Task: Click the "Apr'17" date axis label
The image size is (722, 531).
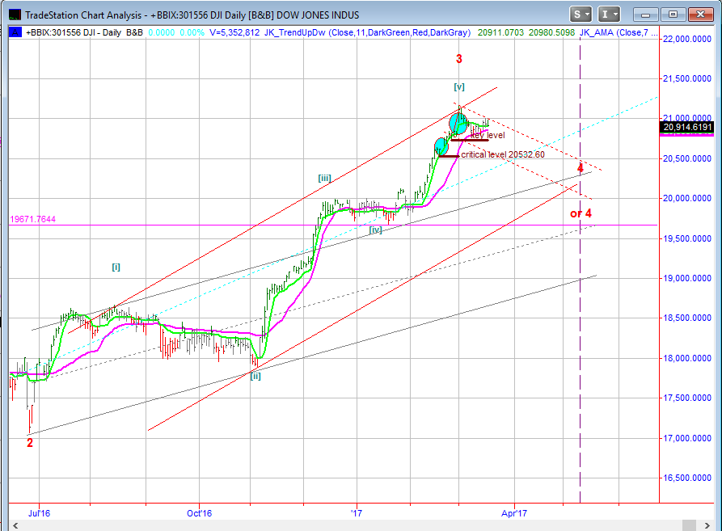Action: pyautogui.click(x=514, y=513)
